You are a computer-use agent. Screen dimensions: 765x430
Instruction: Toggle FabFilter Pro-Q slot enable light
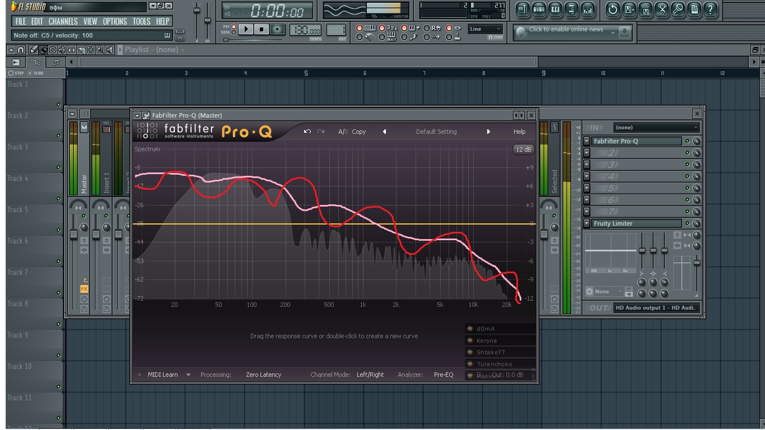pyautogui.click(x=688, y=141)
